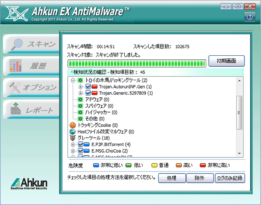The width and height of the screenshot is (261, 205).
Task: Click the EX logo in header
Action: pyautogui.click(x=17, y=14)
